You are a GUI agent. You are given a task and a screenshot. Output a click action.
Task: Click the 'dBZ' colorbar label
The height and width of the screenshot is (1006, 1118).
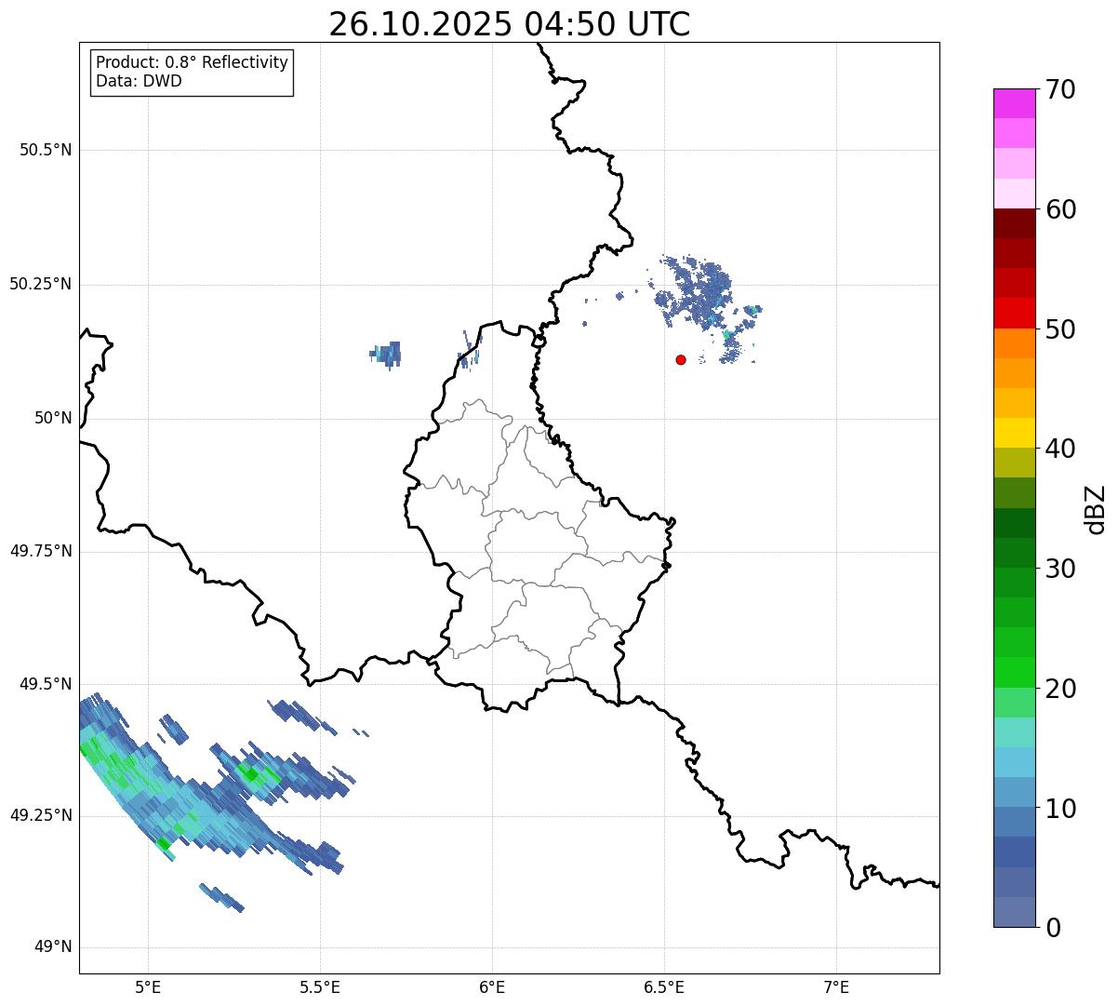pos(1096,509)
